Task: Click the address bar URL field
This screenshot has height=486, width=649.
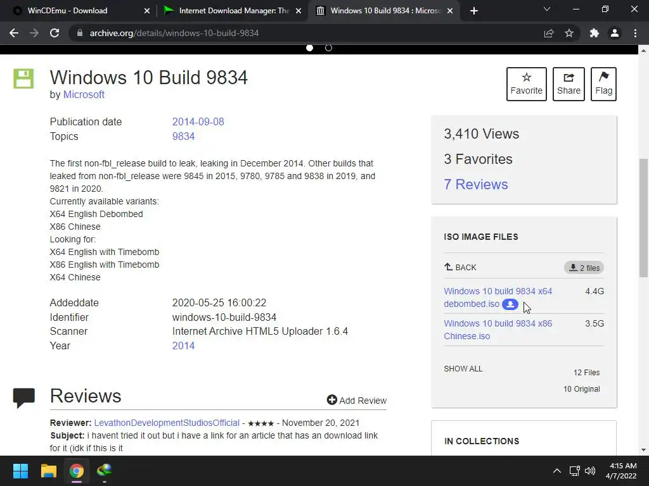Action: click(306, 33)
